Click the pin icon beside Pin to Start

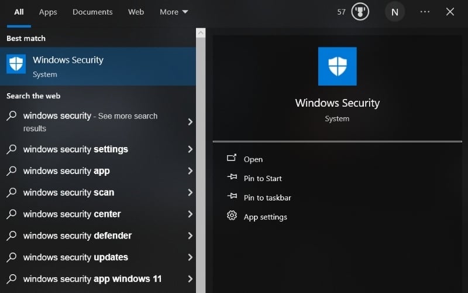click(x=232, y=177)
